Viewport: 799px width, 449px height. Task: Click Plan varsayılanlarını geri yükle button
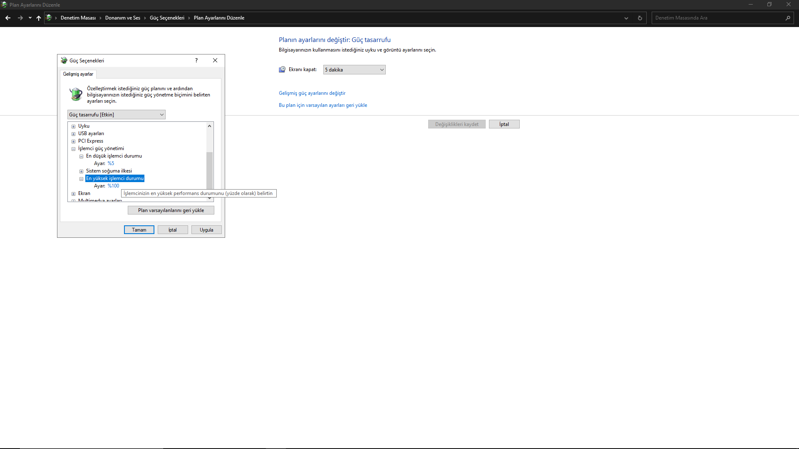171,210
